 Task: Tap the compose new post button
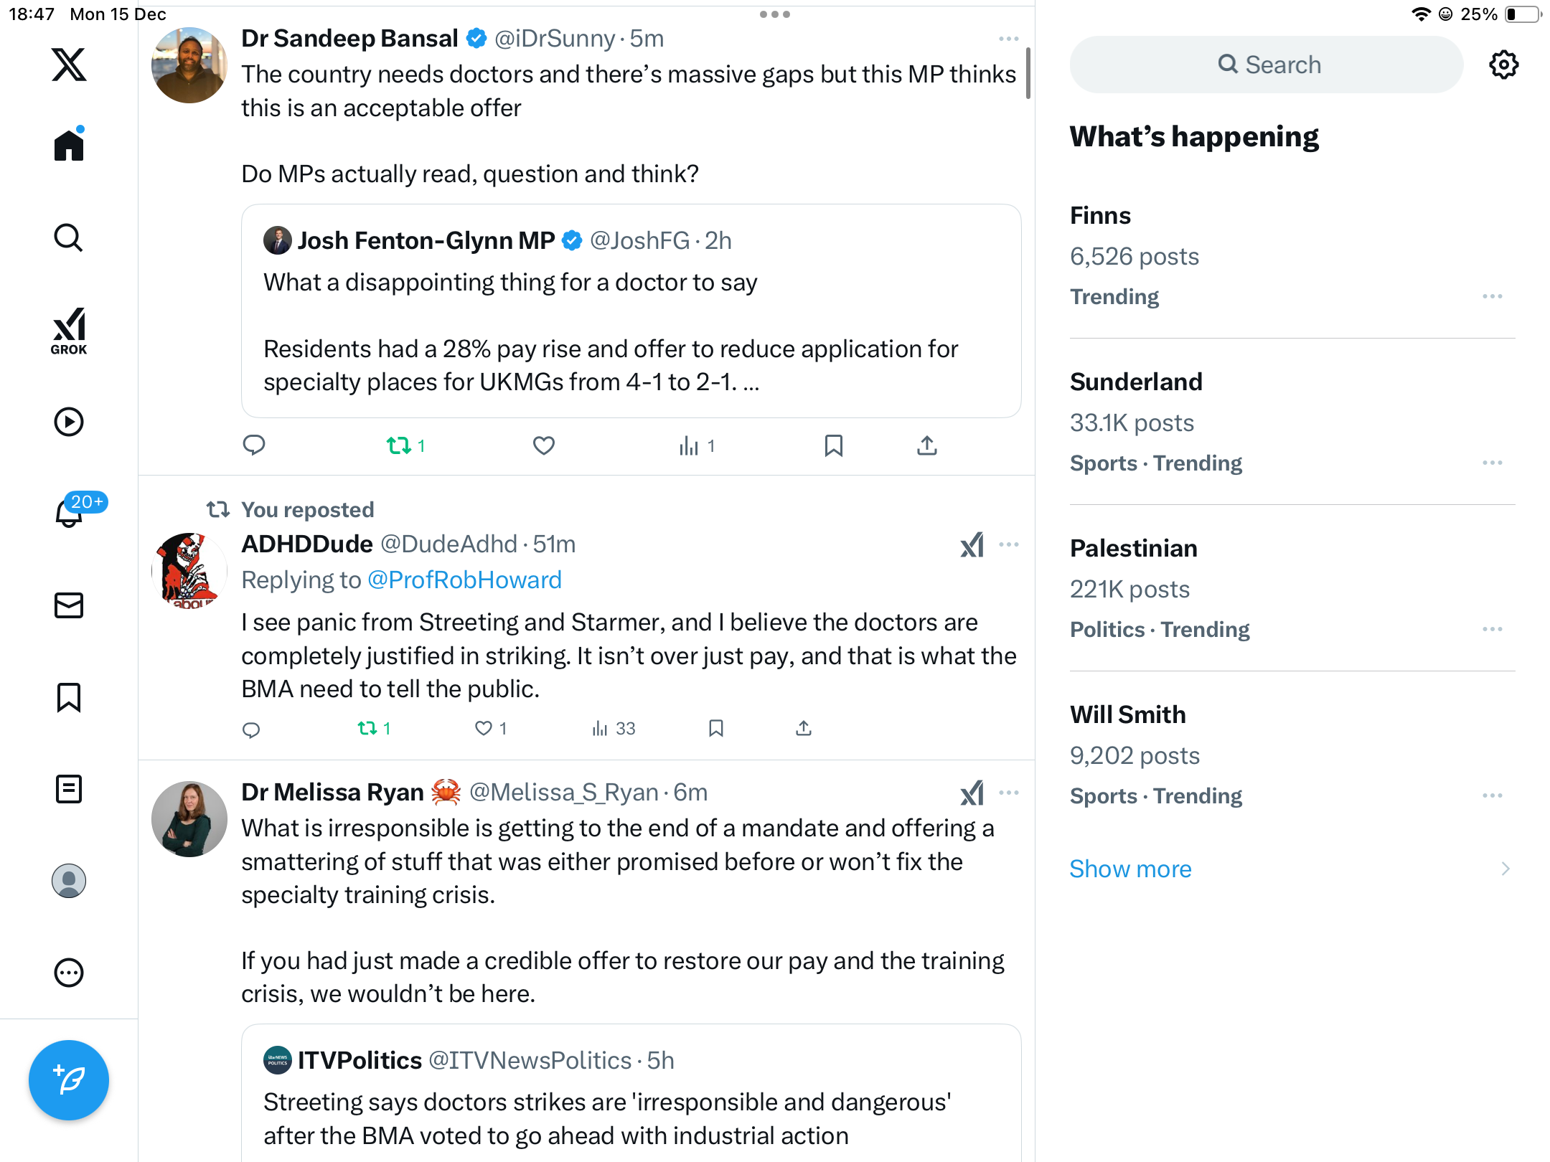69,1080
